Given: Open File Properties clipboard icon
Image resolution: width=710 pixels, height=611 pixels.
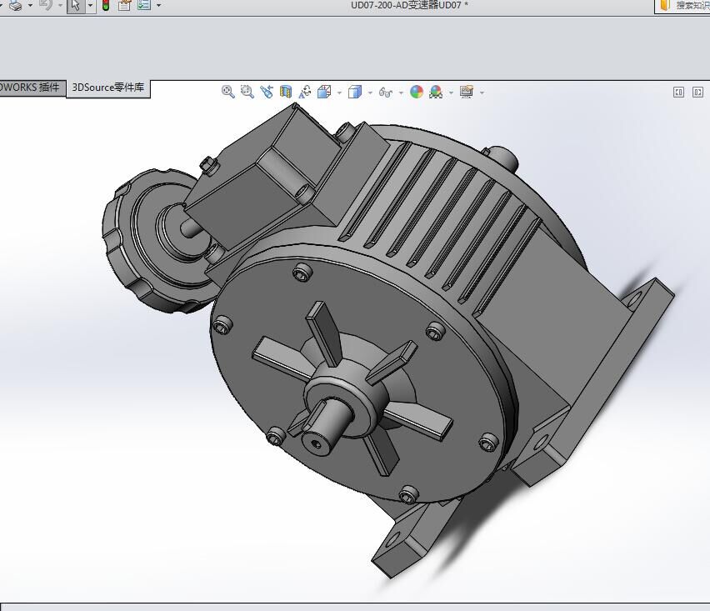Looking at the screenshot, I should click(x=124, y=6).
